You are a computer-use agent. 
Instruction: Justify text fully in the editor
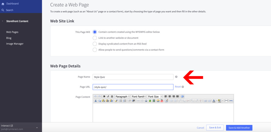coord(178,96)
